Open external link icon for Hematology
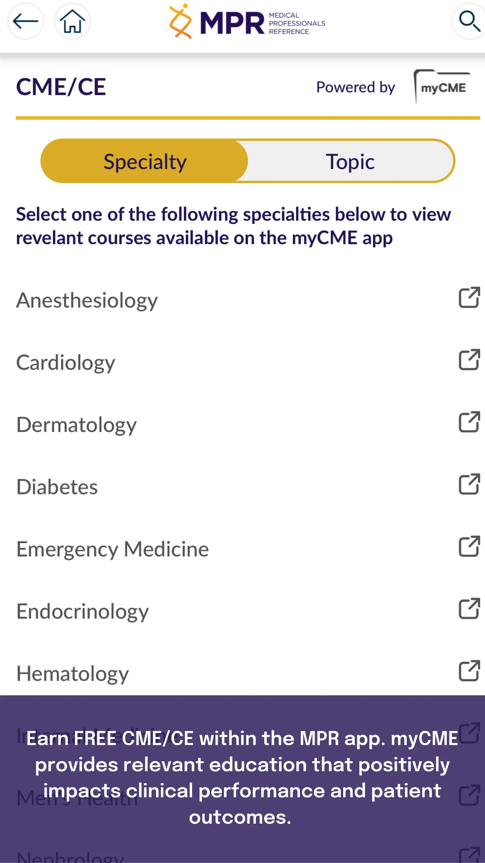 coord(469,671)
